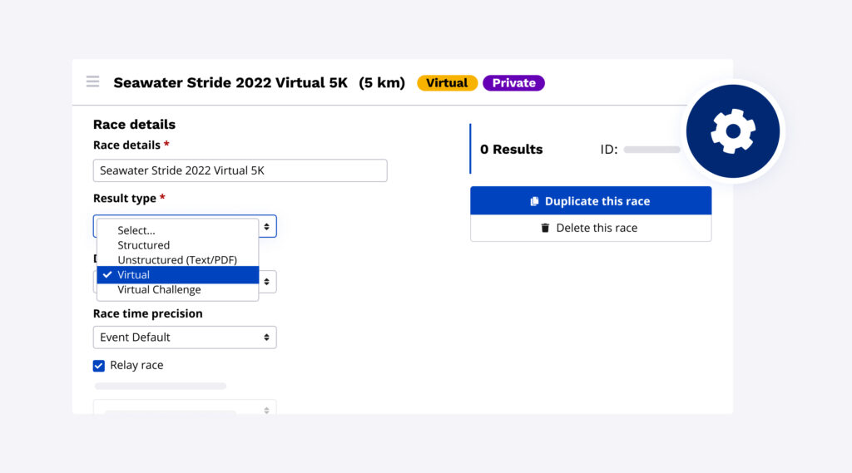This screenshot has height=473, width=852.
Task: Select the Virtual Challenge option
Action: coord(159,290)
